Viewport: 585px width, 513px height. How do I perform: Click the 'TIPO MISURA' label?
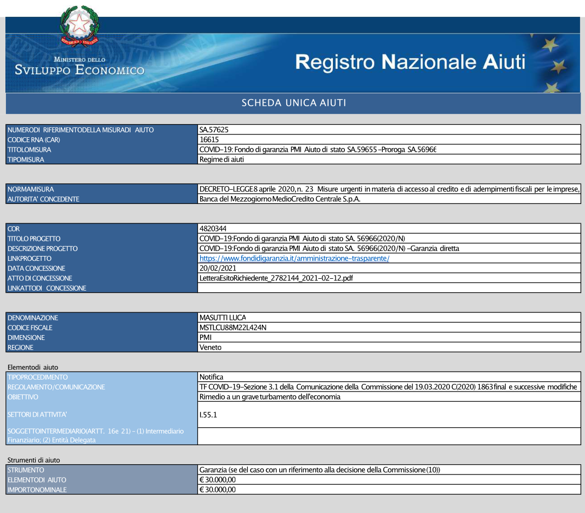[25, 159]
